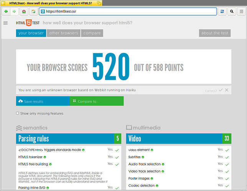247x191 pixels.
Task: Click the info dot beside HTML5 tokenizer
Action: (x=45, y=157)
